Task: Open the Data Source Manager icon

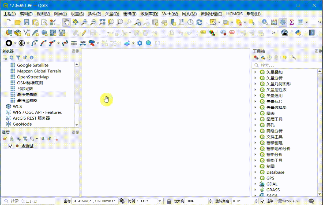Action: coord(9,33)
